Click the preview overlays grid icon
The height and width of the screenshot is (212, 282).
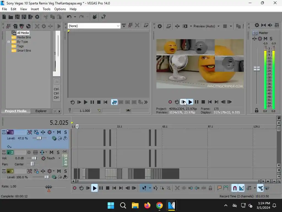coord(225,26)
